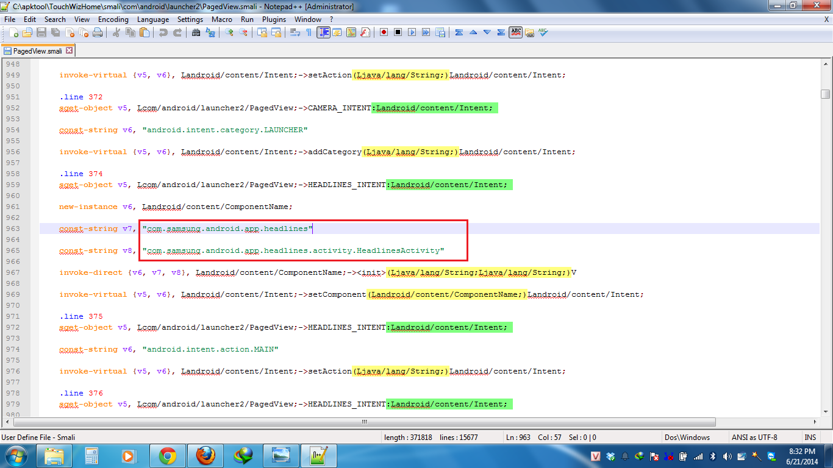Open Windows Explorer from the taskbar
The width and height of the screenshot is (833, 468).
(54, 456)
